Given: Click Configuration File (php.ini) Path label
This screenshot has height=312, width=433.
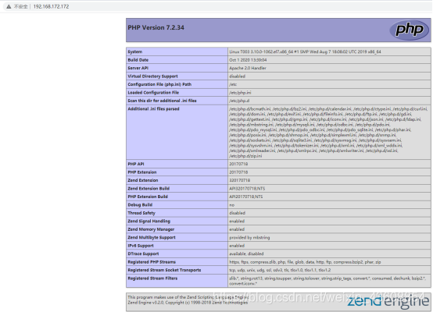Looking at the screenshot, I should (x=159, y=84).
